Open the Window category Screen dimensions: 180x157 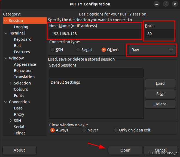[x=16, y=58]
